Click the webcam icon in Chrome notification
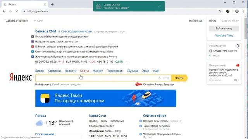This screenshot has width=248, height=139. 98,6
